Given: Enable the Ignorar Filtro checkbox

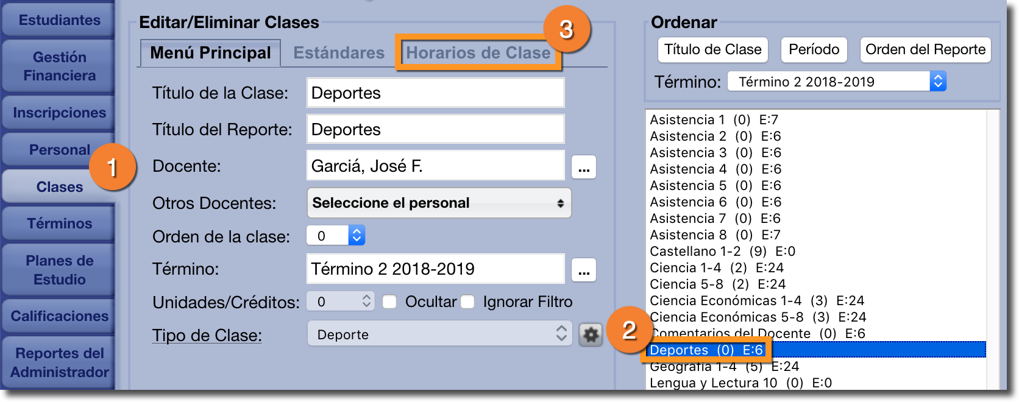Looking at the screenshot, I should point(468,302).
